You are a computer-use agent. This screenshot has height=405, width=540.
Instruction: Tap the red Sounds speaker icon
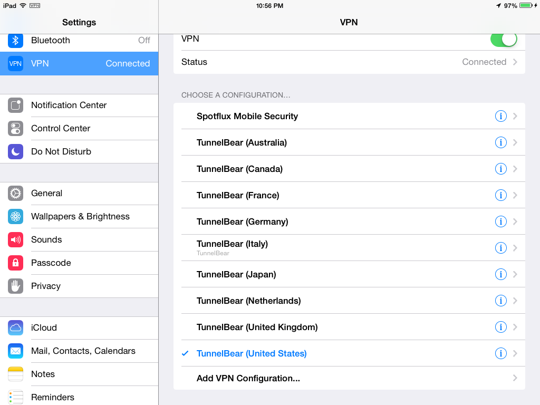click(15, 240)
